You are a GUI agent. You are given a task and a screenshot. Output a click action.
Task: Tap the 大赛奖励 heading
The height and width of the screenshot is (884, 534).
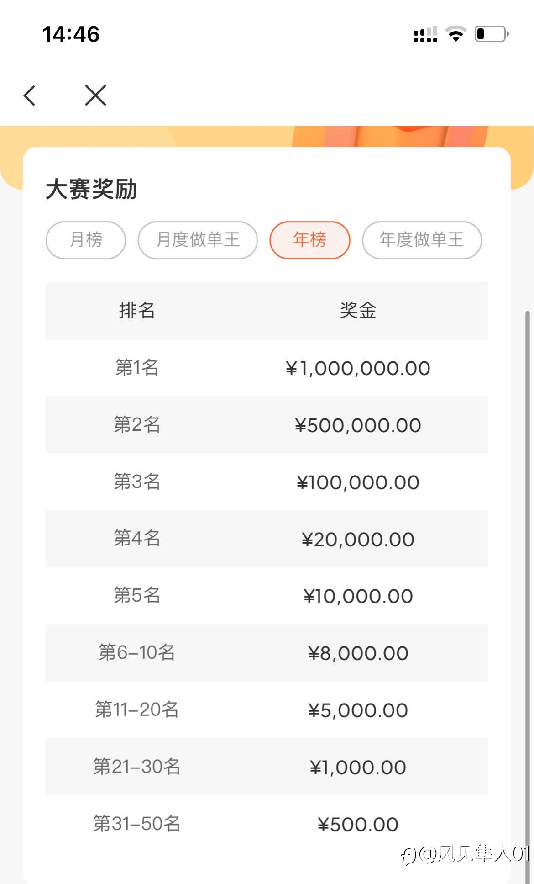(x=91, y=189)
